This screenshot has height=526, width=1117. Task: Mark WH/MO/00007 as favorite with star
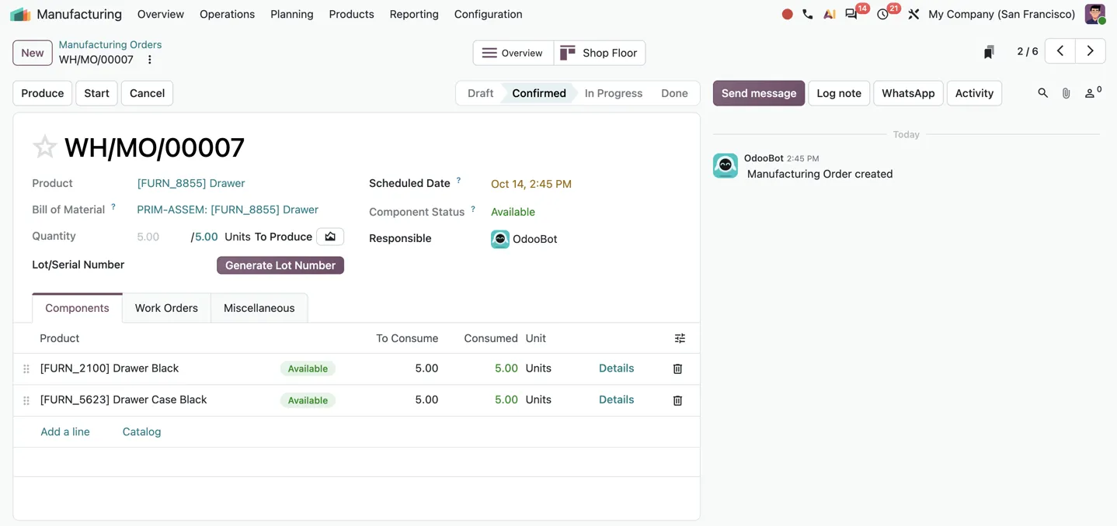[x=45, y=147]
